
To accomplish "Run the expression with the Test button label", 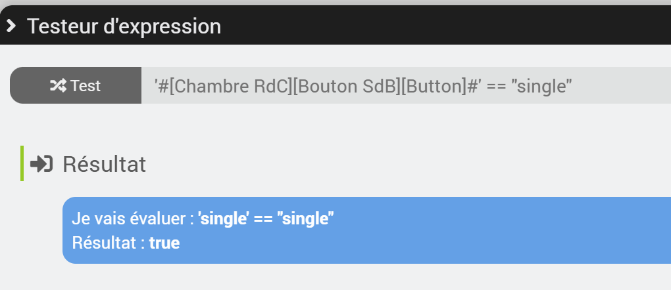I will pyautogui.click(x=86, y=86).
